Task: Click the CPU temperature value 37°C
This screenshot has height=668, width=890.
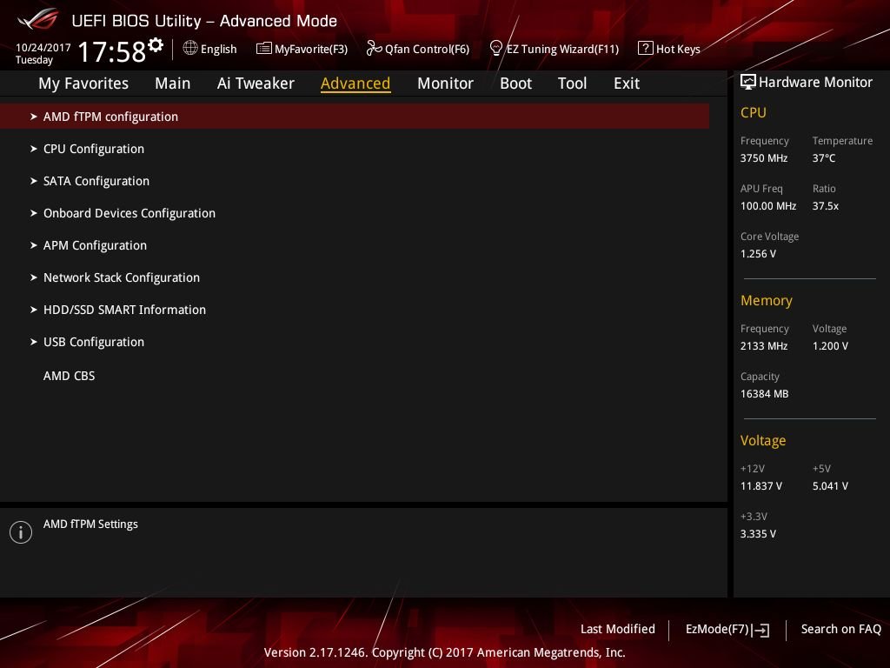Action: pyautogui.click(x=824, y=158)
